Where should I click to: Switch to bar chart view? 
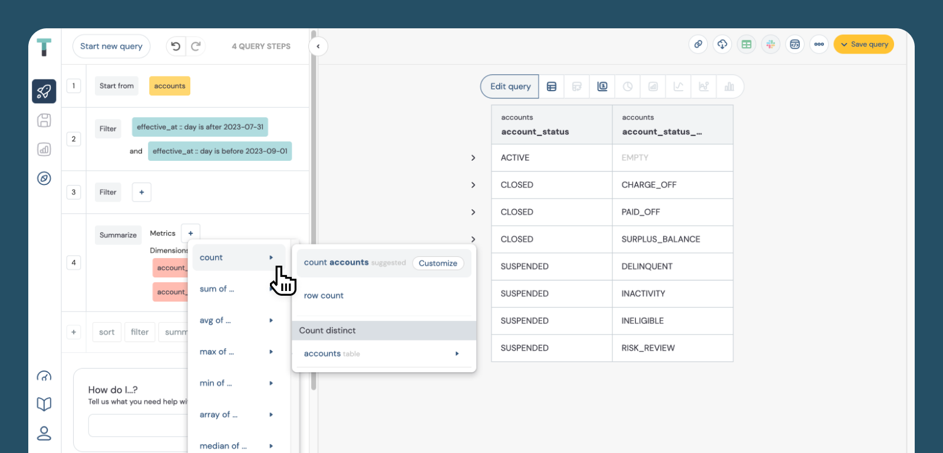click(730, 87)
